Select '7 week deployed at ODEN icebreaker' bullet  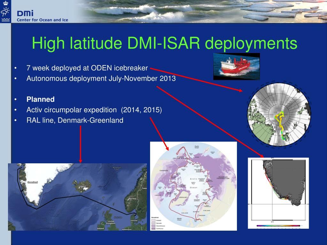pyautogui.click(x=87, y=68)
